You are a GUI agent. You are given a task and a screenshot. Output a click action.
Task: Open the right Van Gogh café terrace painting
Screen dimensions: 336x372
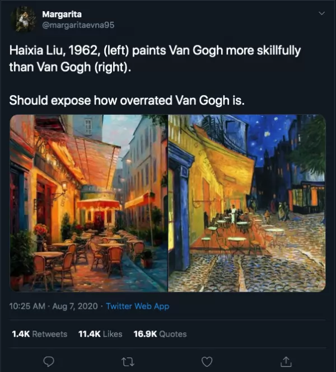pos(247,203)
